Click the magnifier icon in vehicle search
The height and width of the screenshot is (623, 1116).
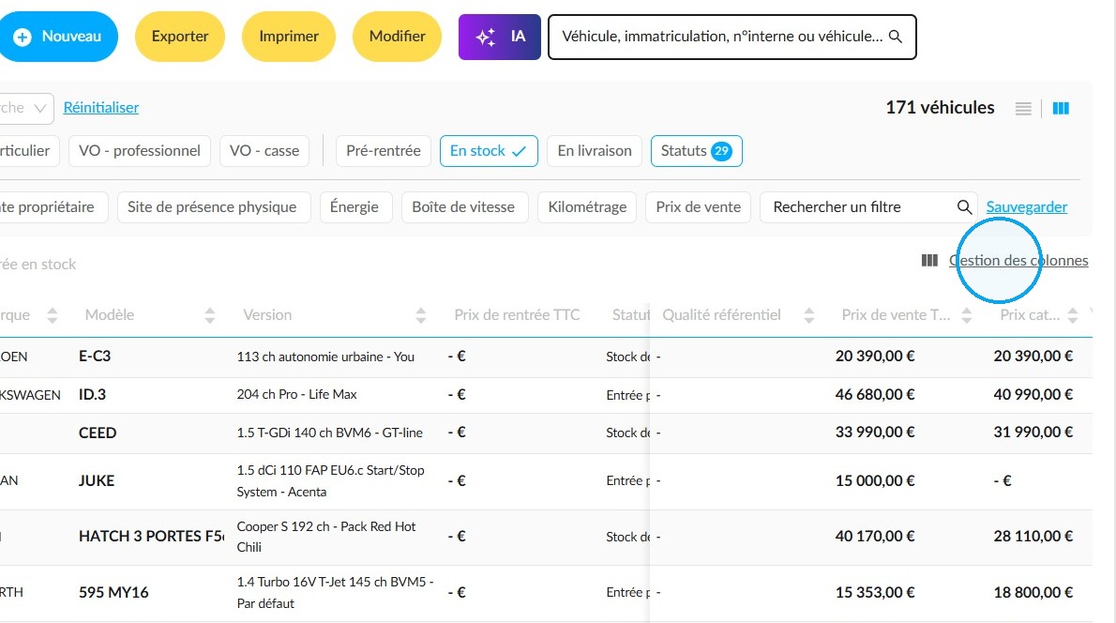tap(896, 37)
